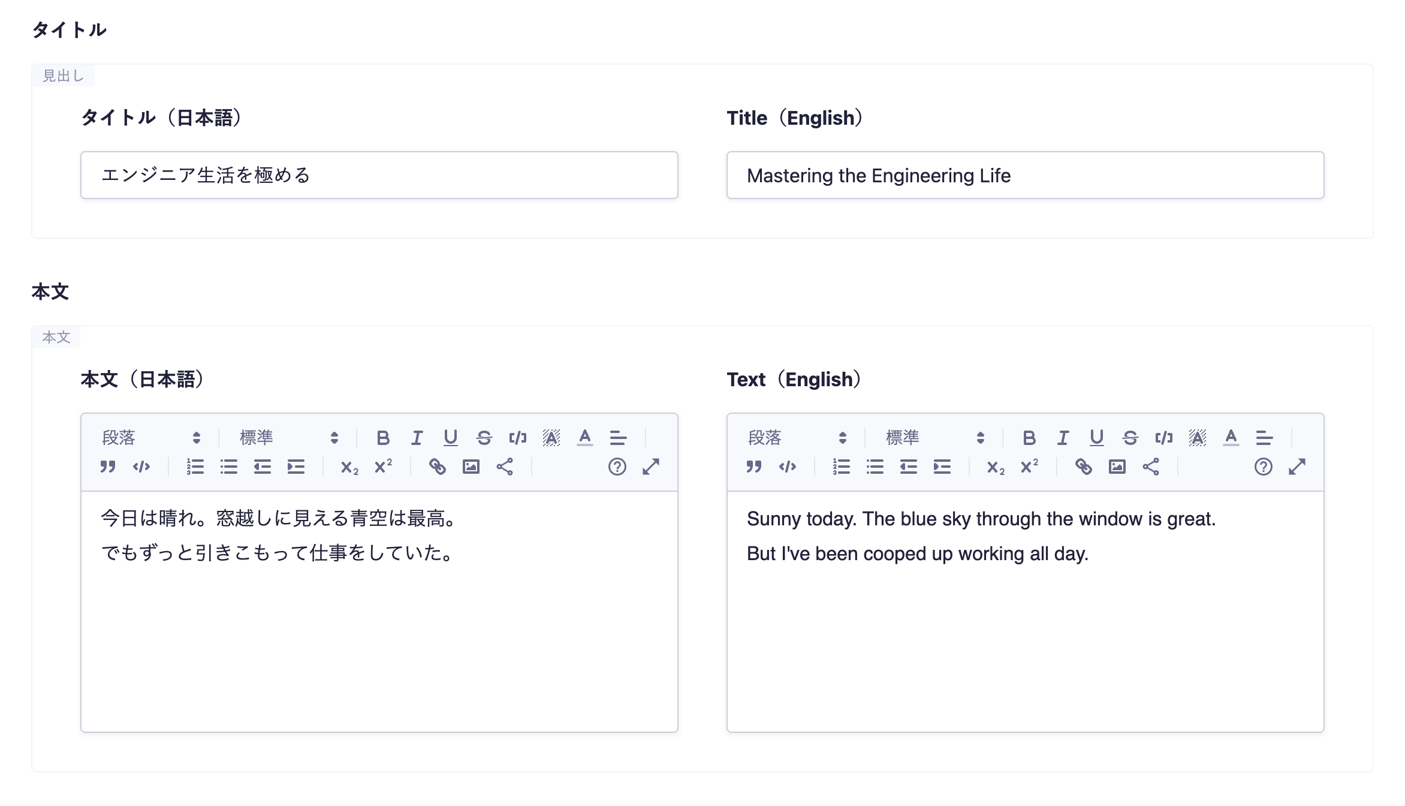This screenshot has height=806, width=1405.
Task: Toggle bold in Japanese text editor
Action: [383, 438]
